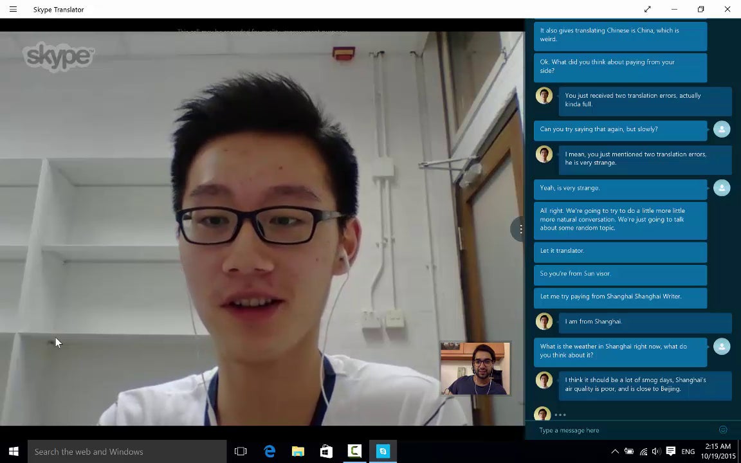The image size is (741, 463).
Task: Restore down the Skype Translator window
Action: pyautogui.click(x=701, y=9)
